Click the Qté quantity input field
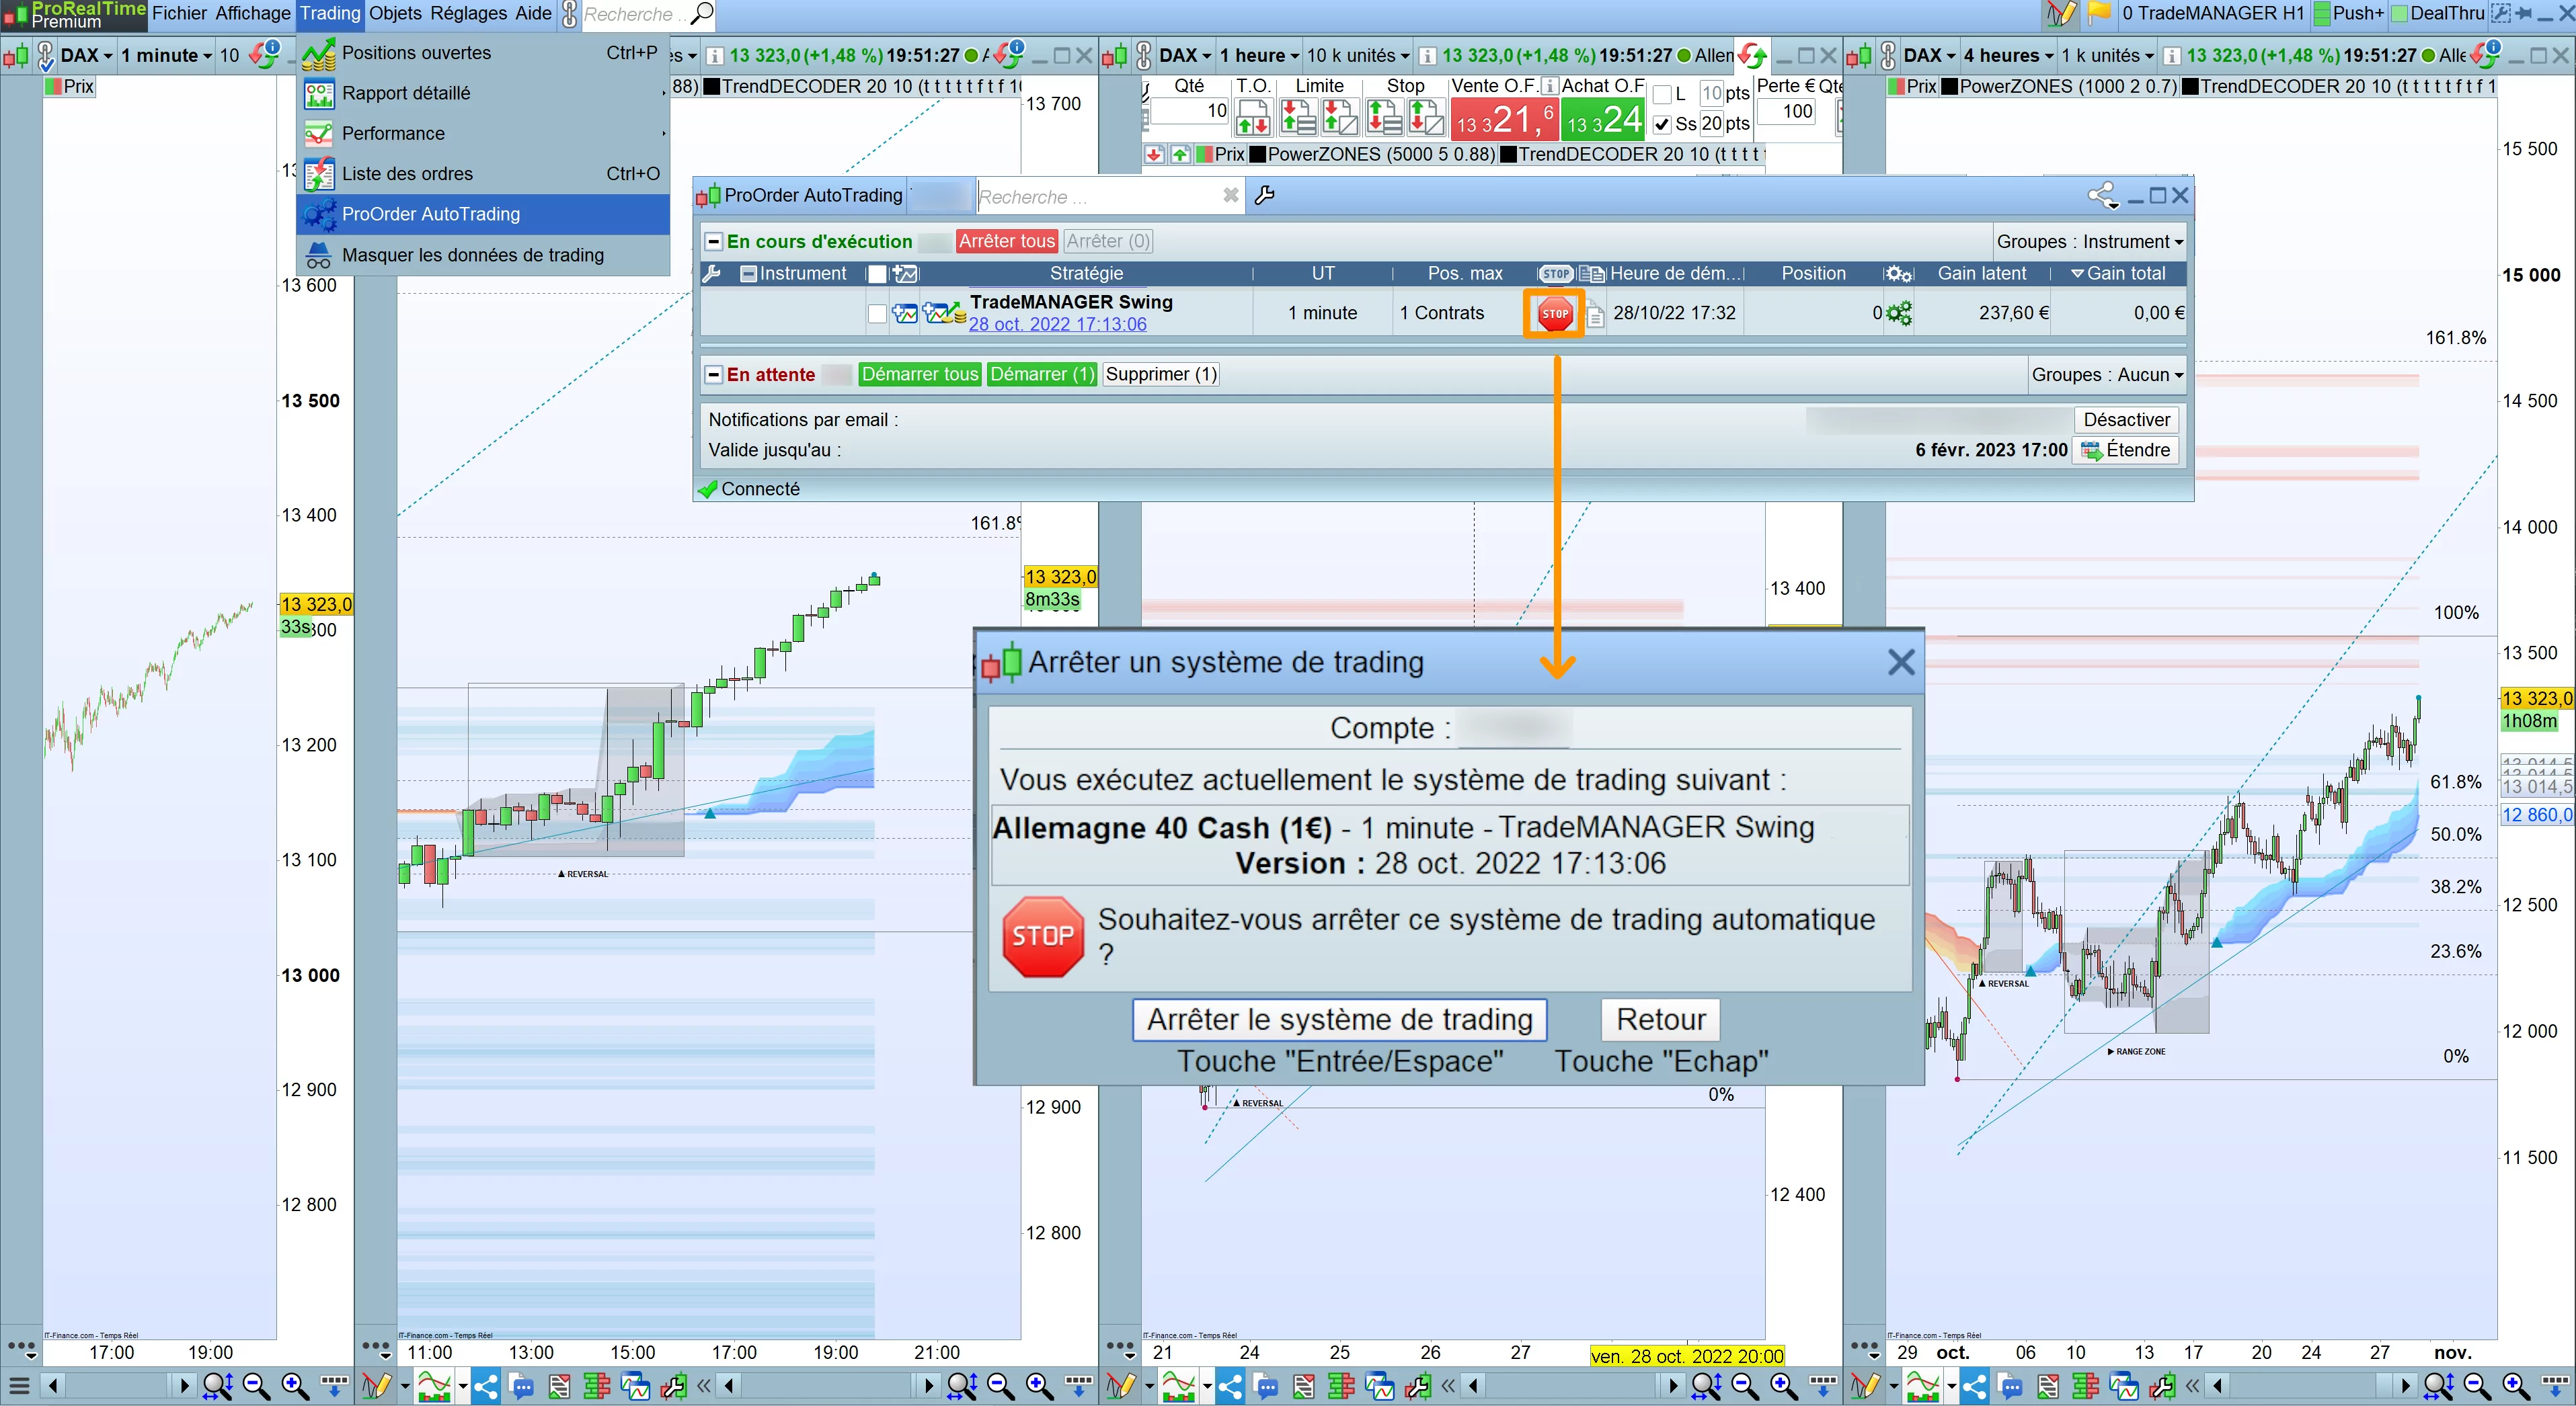Screen dimensions: 2576x1406 tap(1190, 111)
